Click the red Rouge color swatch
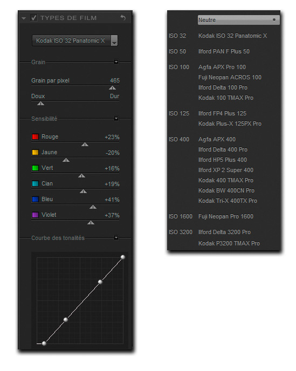This screenshot has width=296, height=371. [x=35, y=136]
